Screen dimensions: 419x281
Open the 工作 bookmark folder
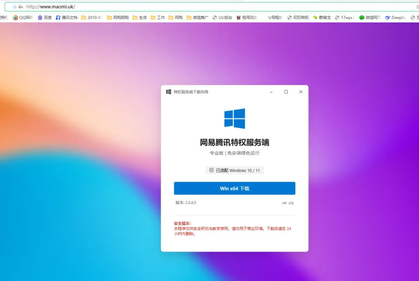pyautogui.click(x=158, y=17)
